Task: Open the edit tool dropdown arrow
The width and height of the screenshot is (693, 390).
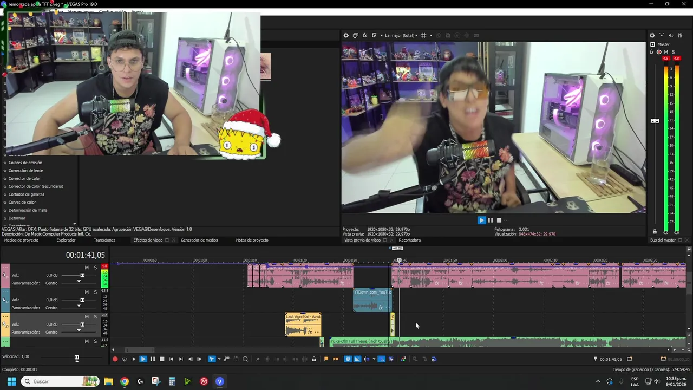Action: [219, 359]
